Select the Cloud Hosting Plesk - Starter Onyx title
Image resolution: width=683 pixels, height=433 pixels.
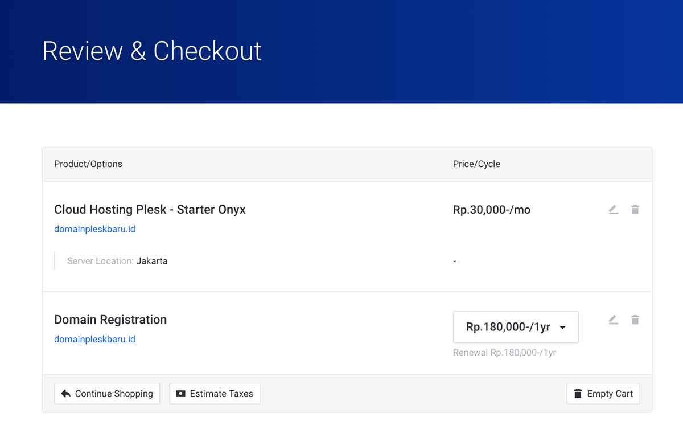(150, 209)
